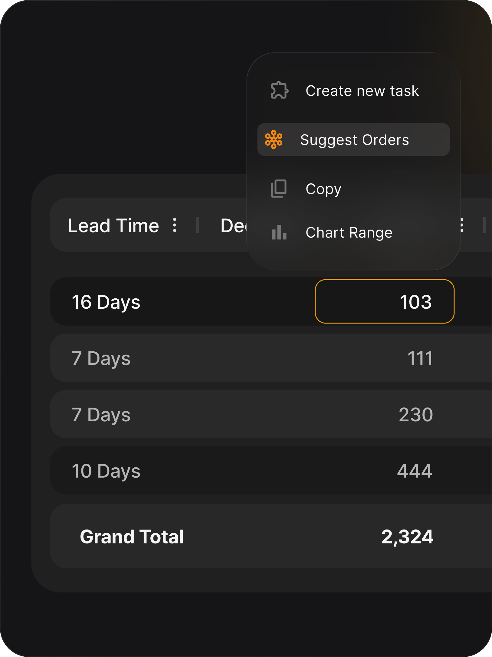Click the orange Suggest Orders icon

pos(274,140)
